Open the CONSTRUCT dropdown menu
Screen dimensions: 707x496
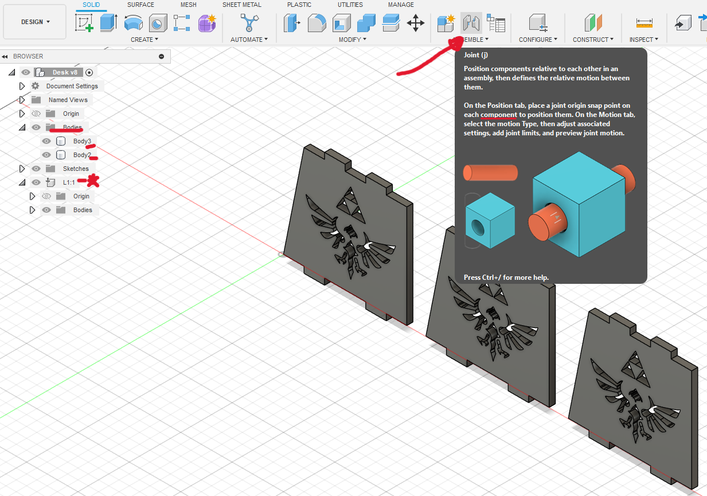(x=593, y=40)
